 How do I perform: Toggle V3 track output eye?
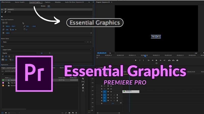tap(111, 86)
